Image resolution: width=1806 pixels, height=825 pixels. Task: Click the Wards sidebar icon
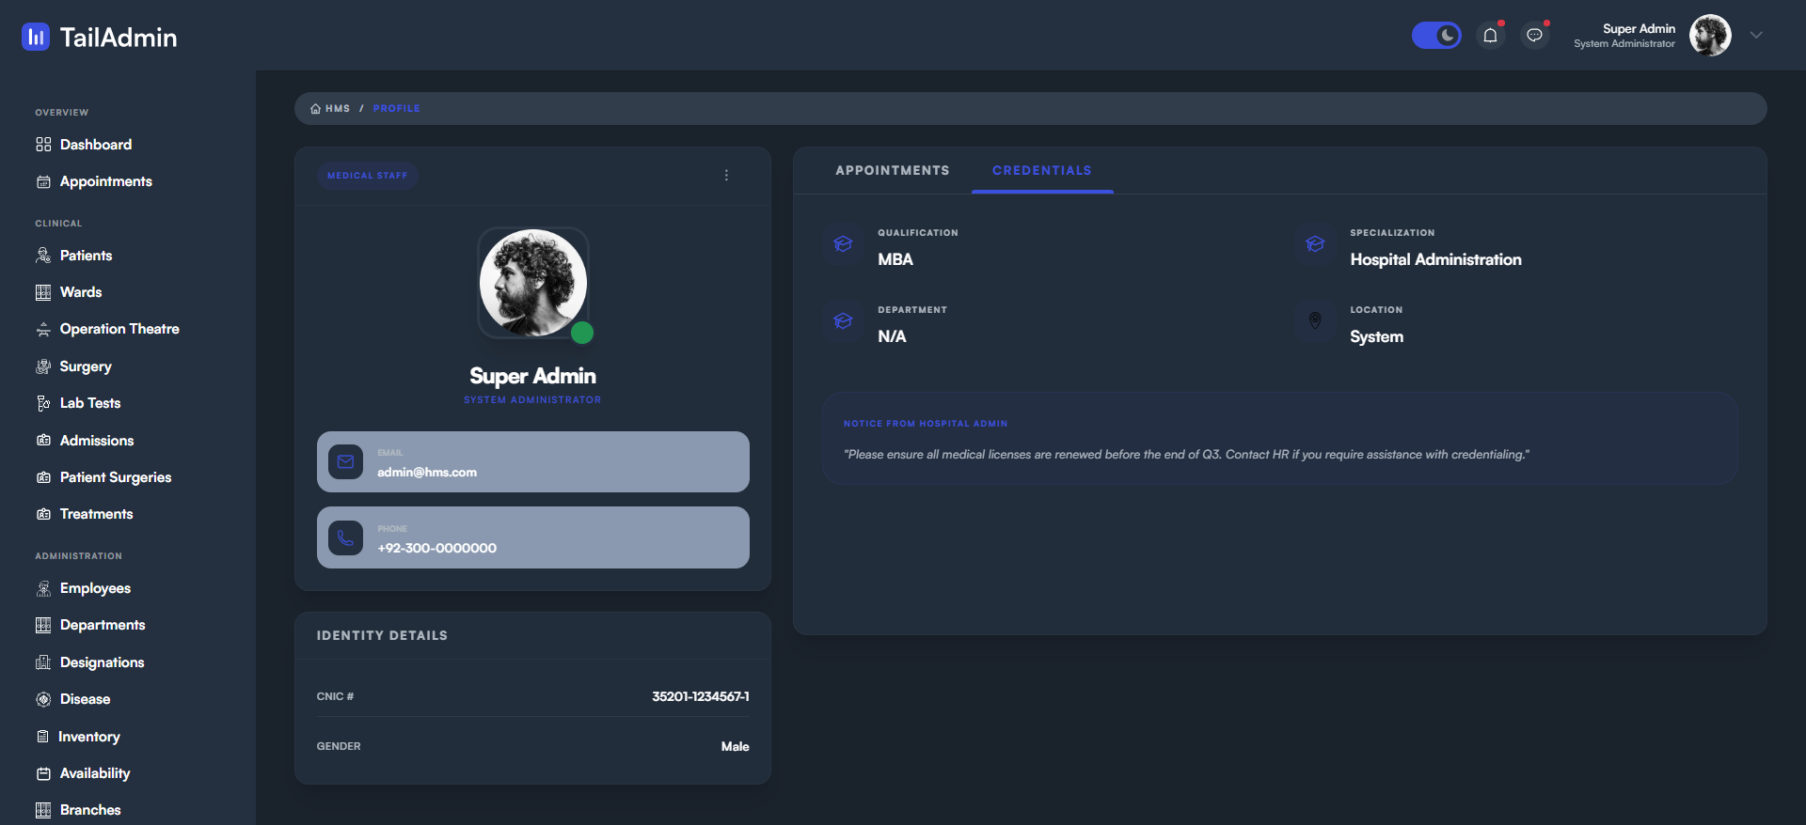click(43, 292)
